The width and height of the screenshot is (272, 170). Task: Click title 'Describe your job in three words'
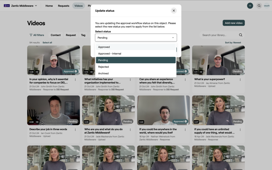[x=48, y=129]
